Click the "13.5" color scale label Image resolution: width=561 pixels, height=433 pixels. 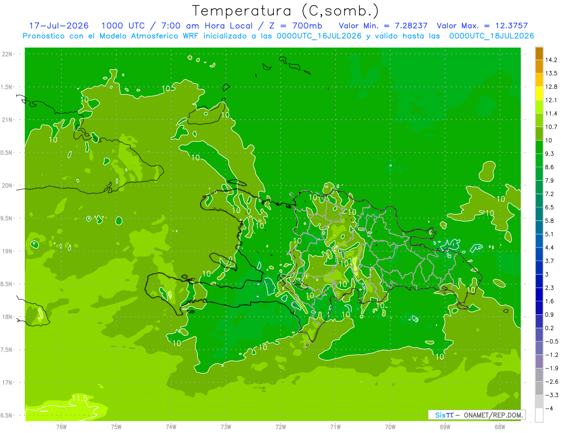(551, 73)
